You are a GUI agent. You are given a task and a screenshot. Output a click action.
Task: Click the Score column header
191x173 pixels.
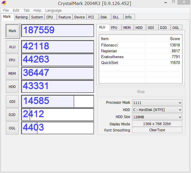(x=163, y=39)
